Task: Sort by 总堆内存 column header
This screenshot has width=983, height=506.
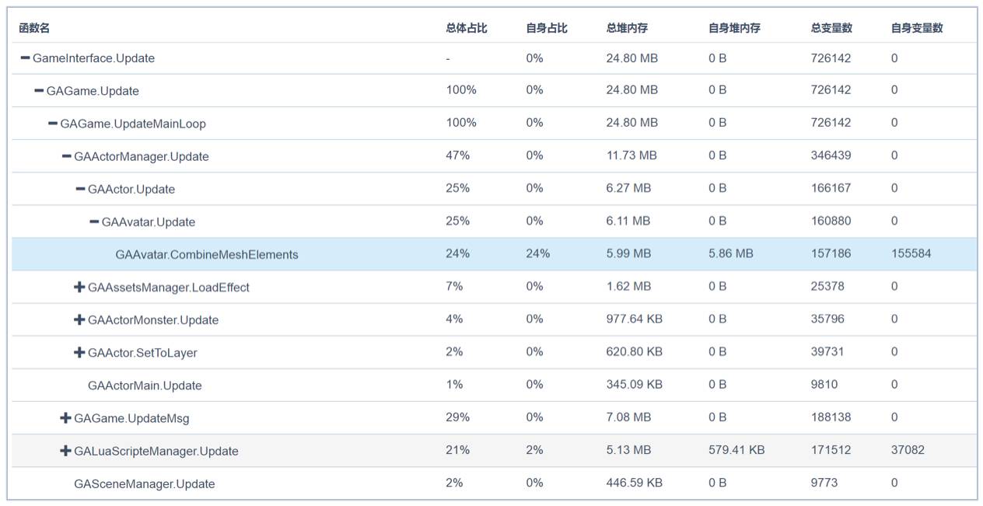Action: click(627, 28)
